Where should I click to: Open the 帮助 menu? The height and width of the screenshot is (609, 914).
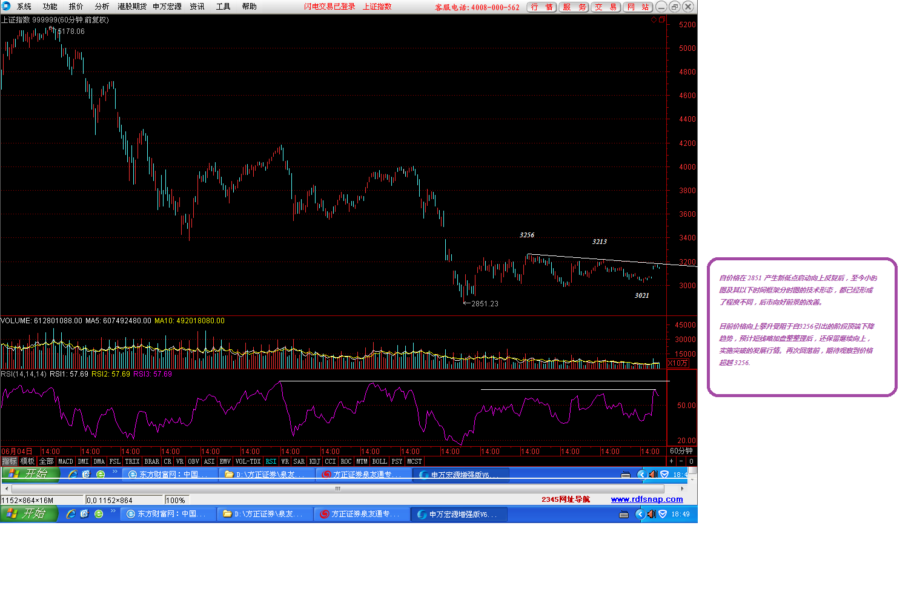pyautogui.click(x=250, y=7)
